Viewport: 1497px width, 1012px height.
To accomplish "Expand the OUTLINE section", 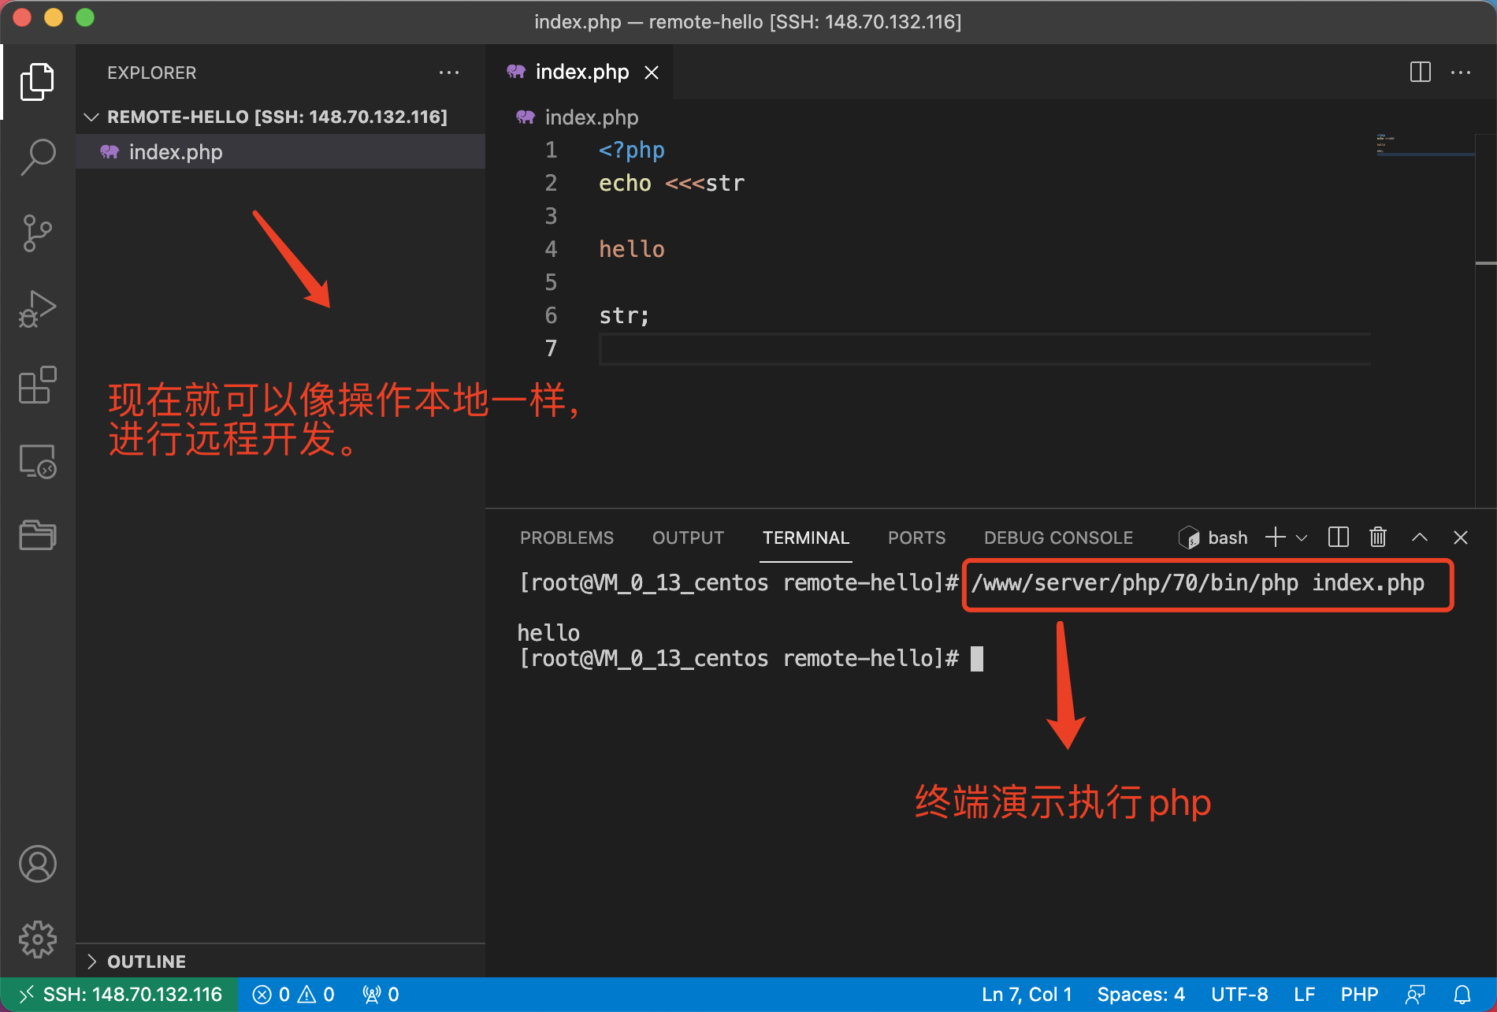I will pyautogui.click(x=280, y=962).
